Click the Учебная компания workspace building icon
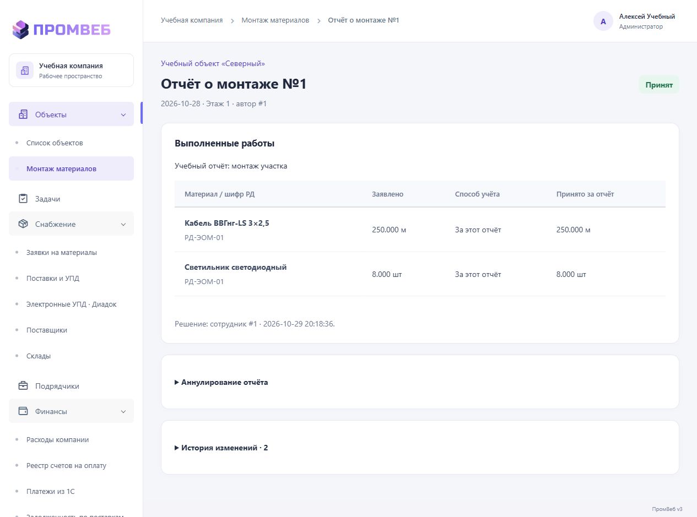Viewport: 697px width, 517px height. click(25, 70)
